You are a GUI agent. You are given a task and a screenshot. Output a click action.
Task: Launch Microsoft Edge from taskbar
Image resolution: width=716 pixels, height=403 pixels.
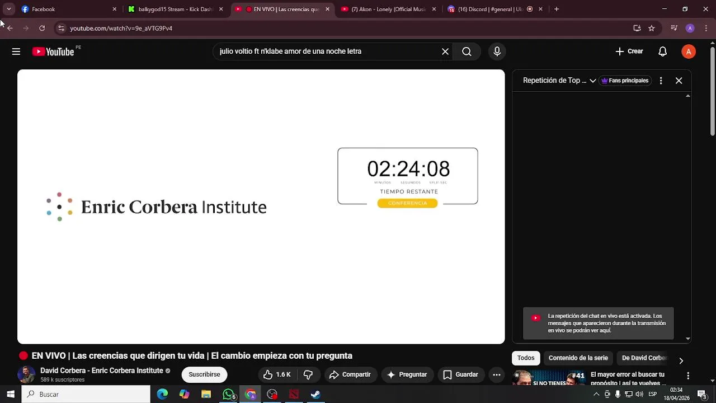click(162, 394)
